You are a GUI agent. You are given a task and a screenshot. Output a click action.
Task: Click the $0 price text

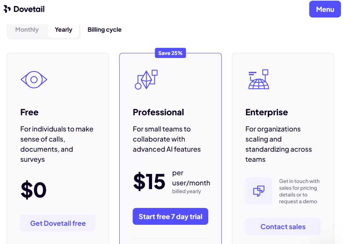coord(33,190)
